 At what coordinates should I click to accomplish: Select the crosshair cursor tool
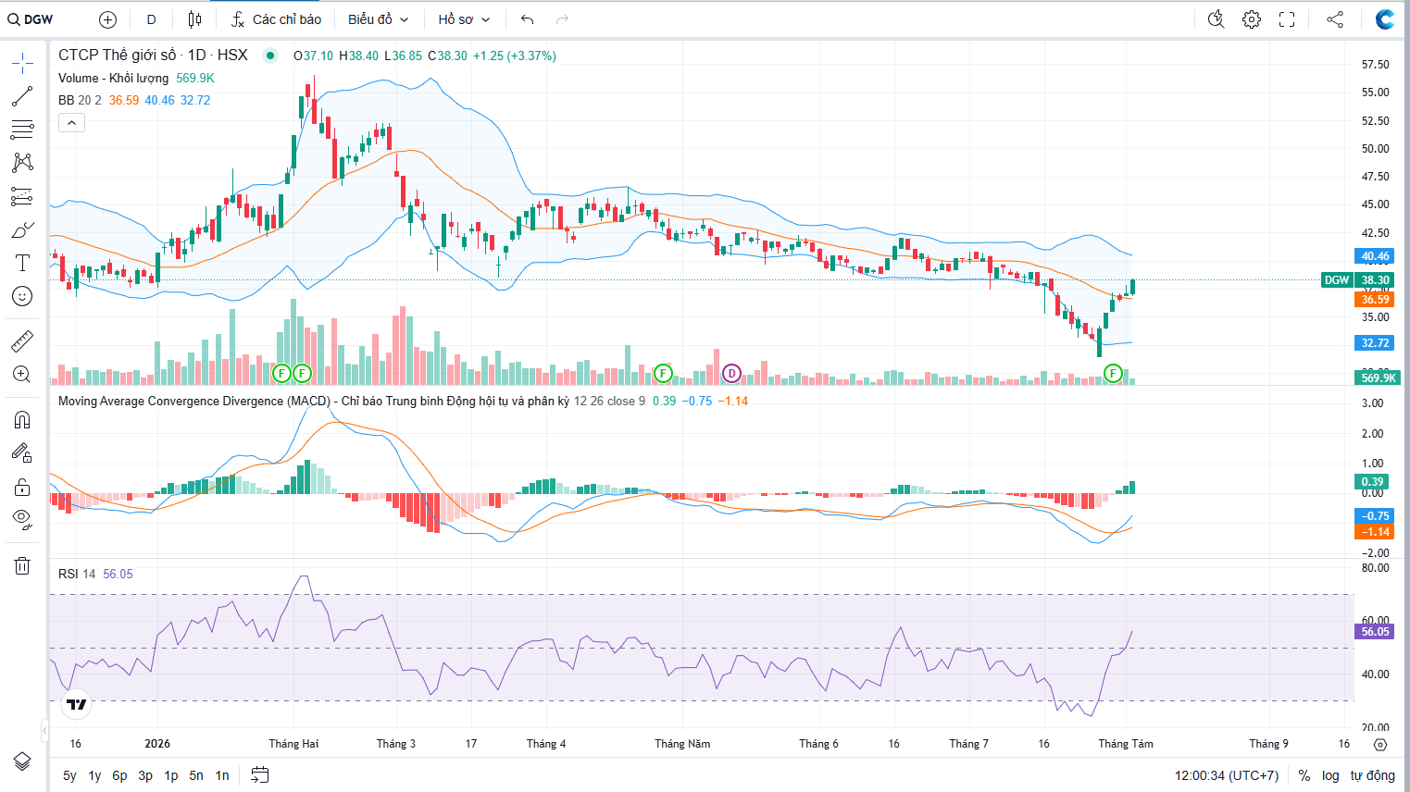22,63
